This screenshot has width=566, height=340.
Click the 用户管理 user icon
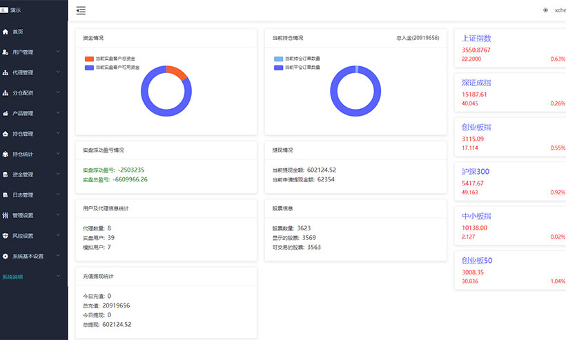pyautogui.click(x=6, y=52)
